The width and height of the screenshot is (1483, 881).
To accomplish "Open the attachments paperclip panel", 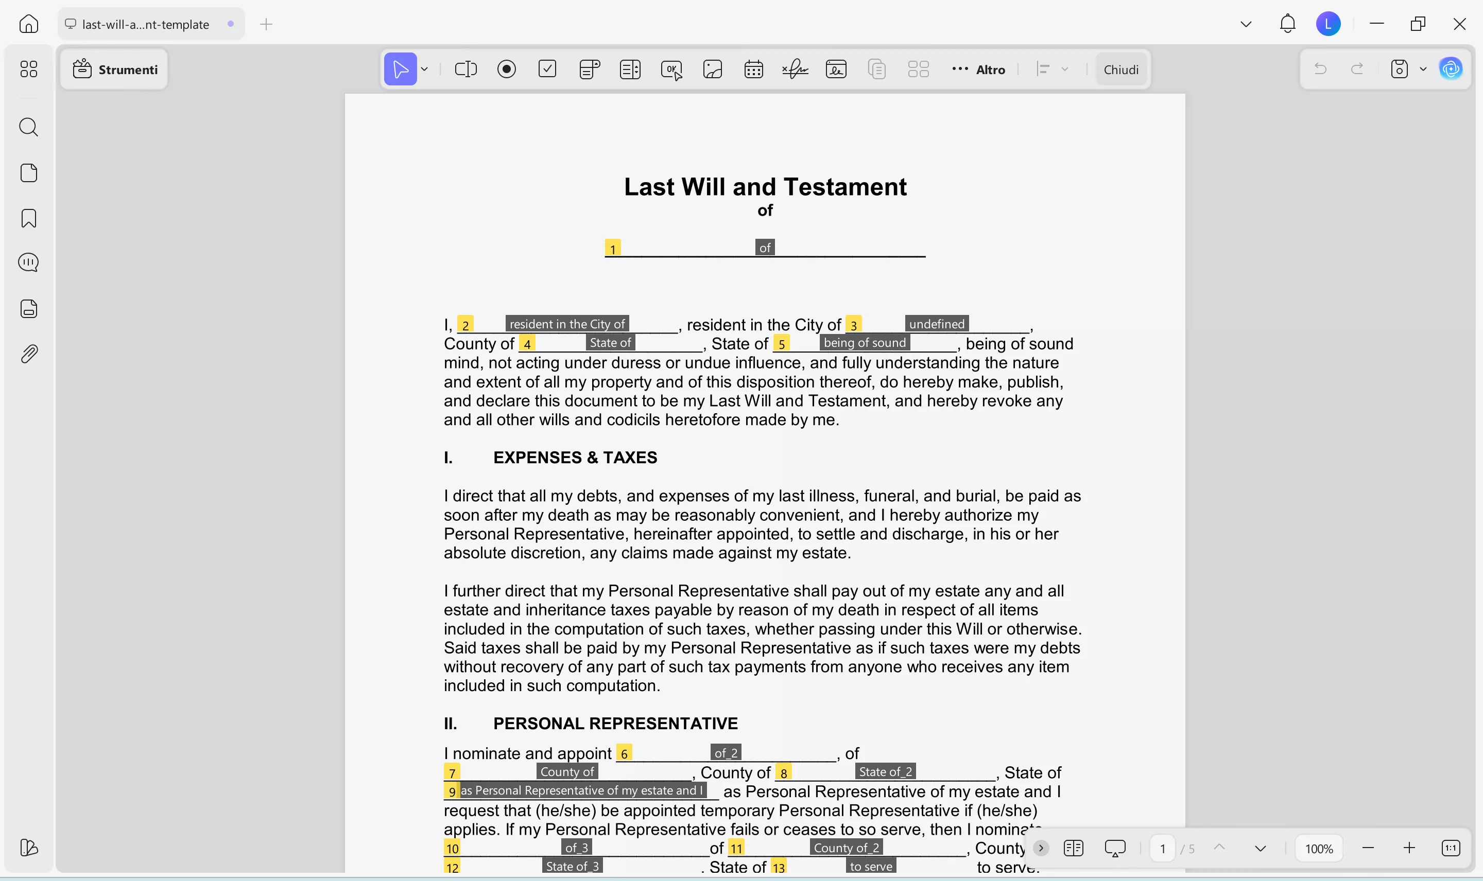I will [28, 354].
